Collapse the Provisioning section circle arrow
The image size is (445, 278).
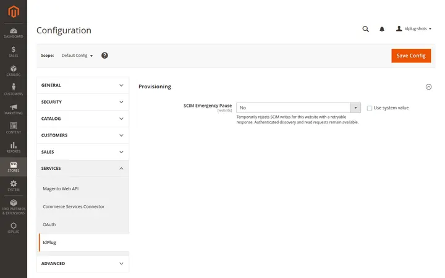click(x=428, y=87)
